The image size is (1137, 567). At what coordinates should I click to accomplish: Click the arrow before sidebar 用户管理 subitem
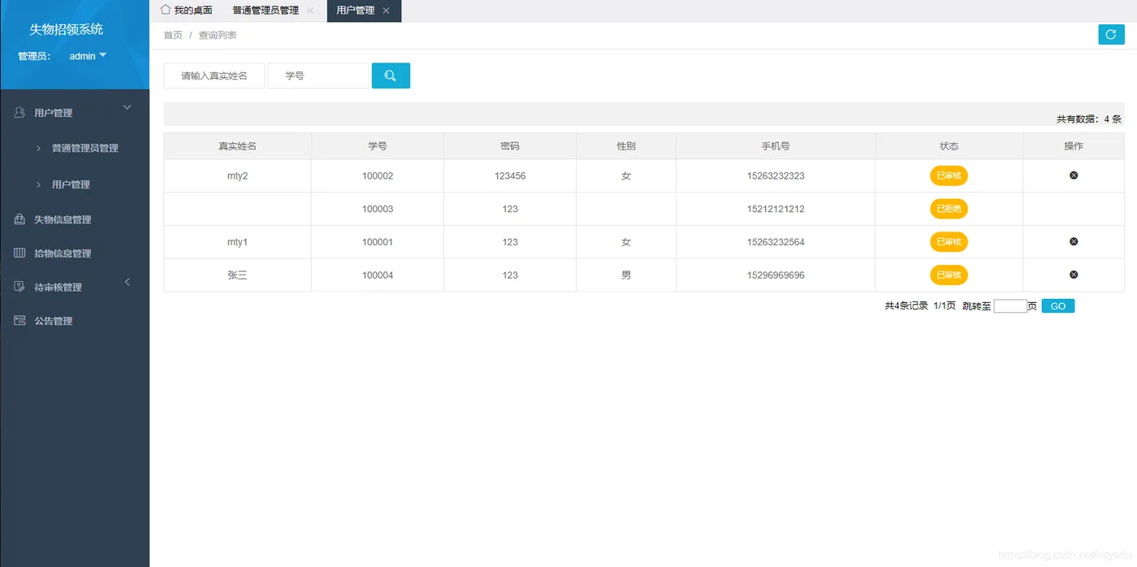(38, 184)
